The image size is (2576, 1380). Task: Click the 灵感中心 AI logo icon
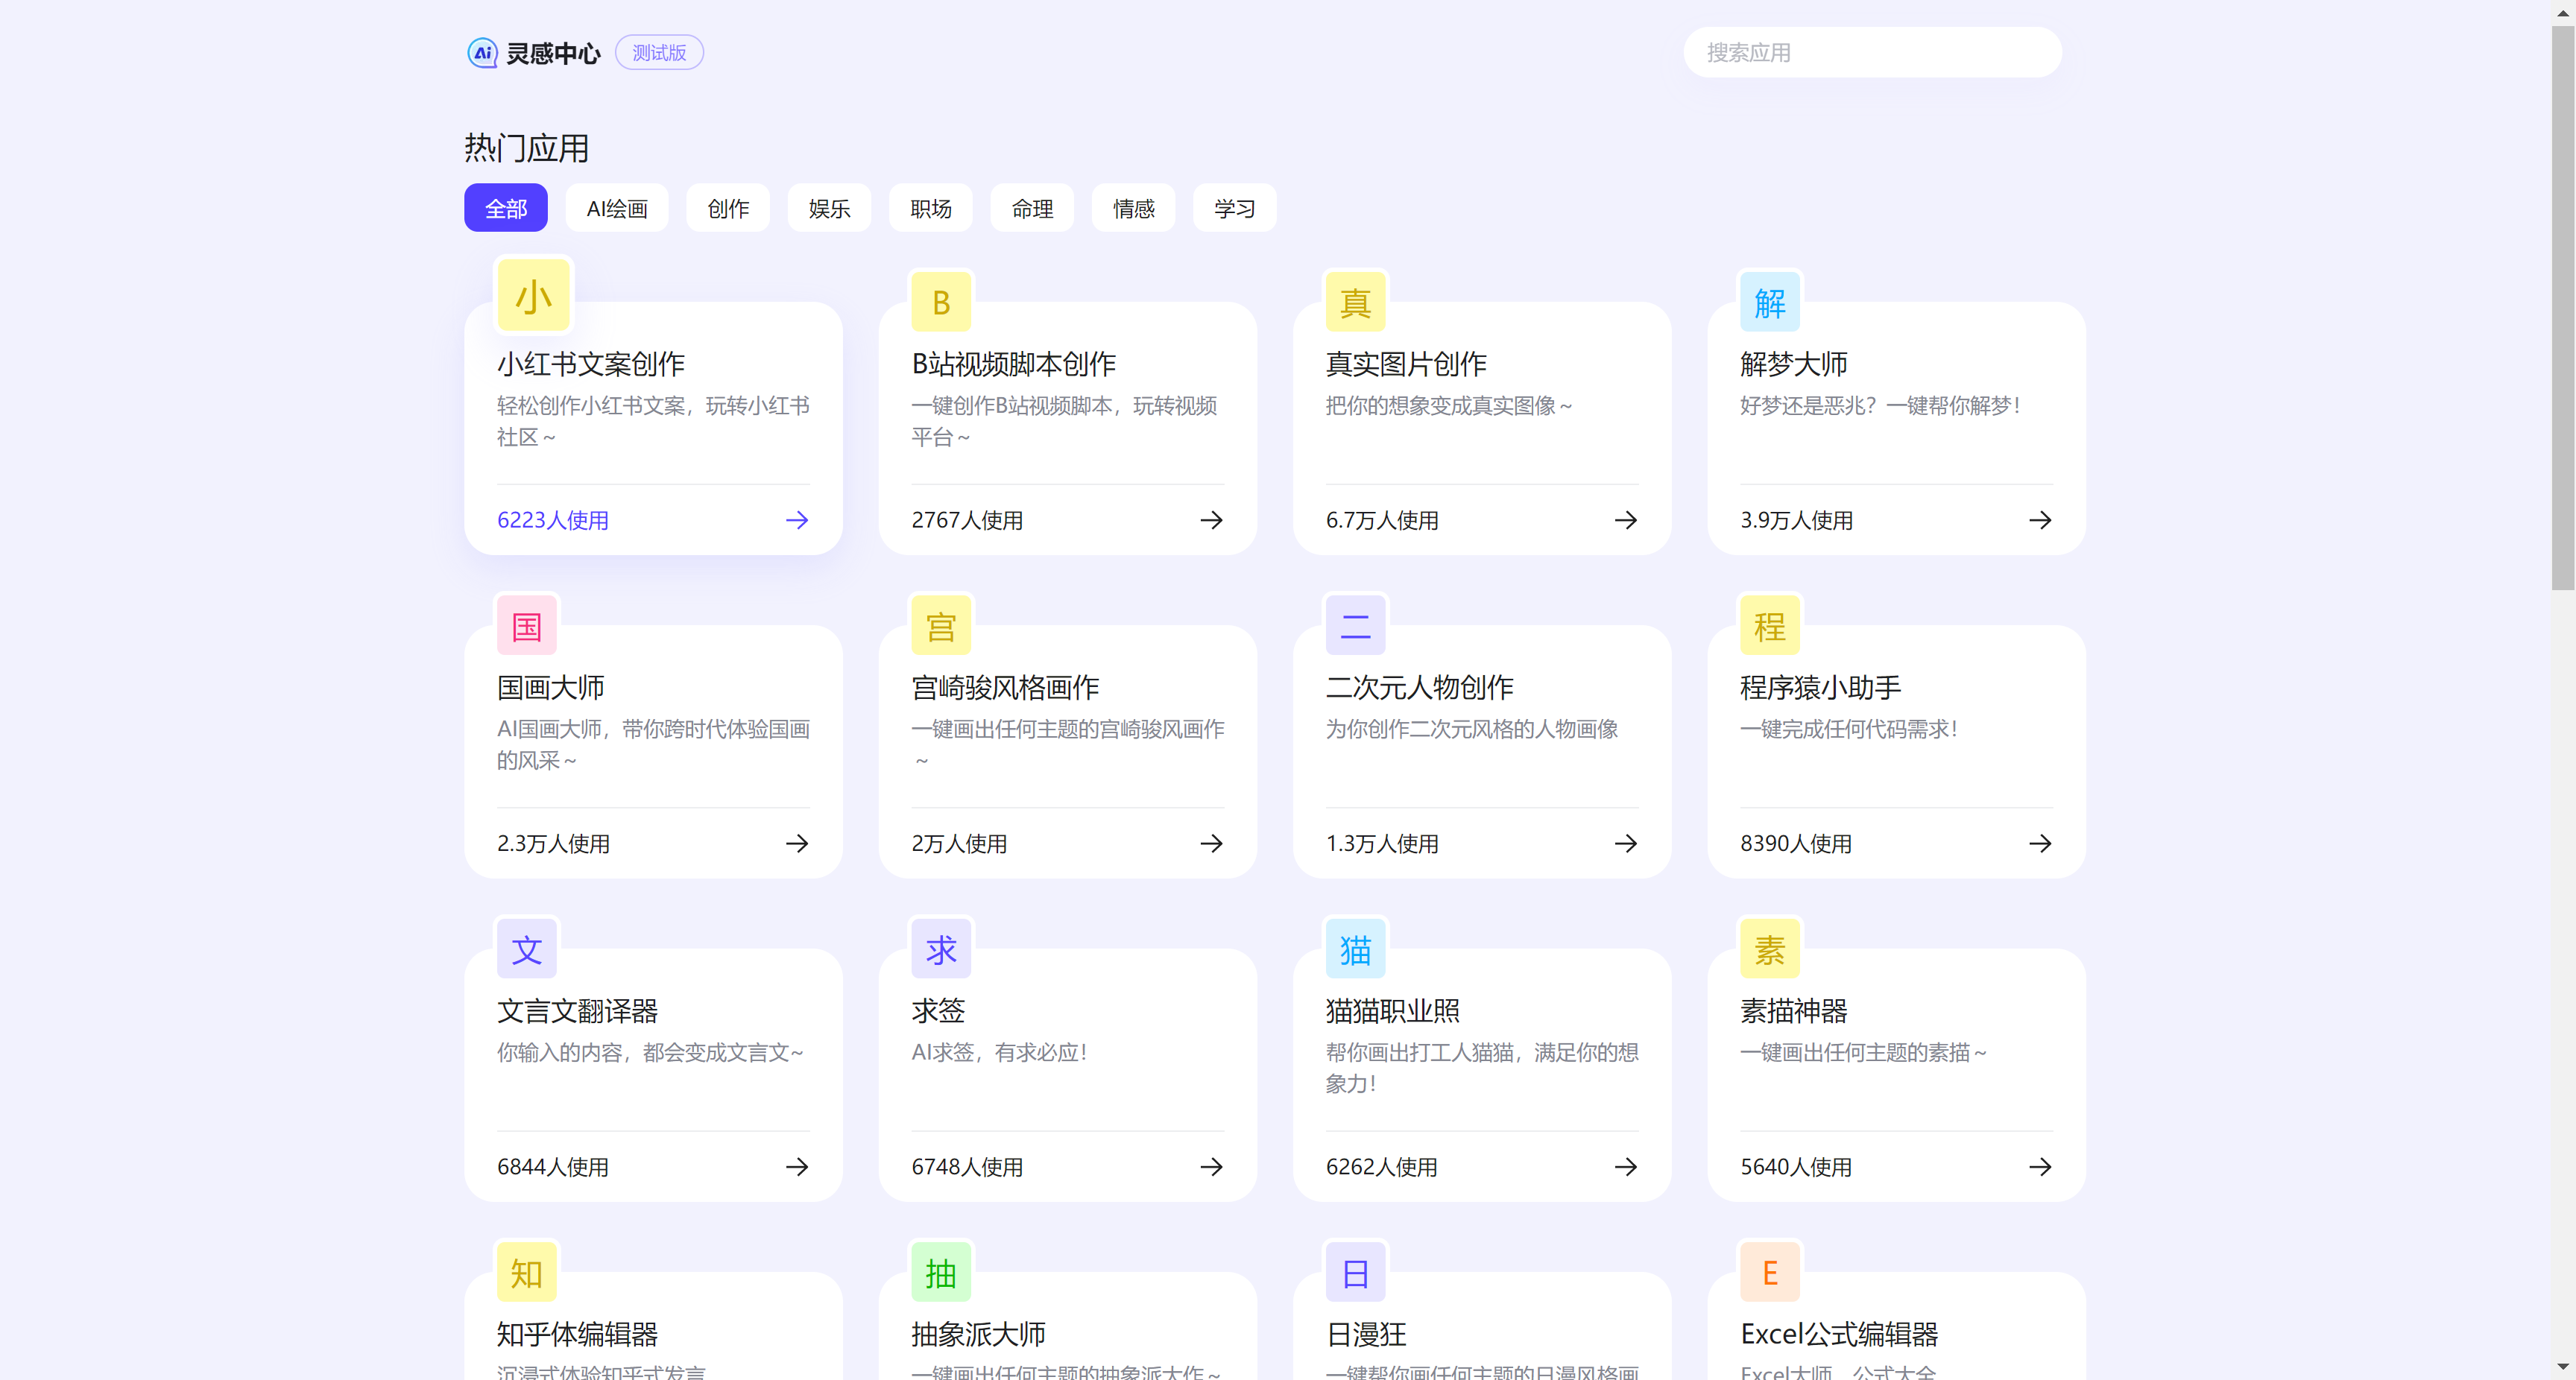[x=482, y=53]
